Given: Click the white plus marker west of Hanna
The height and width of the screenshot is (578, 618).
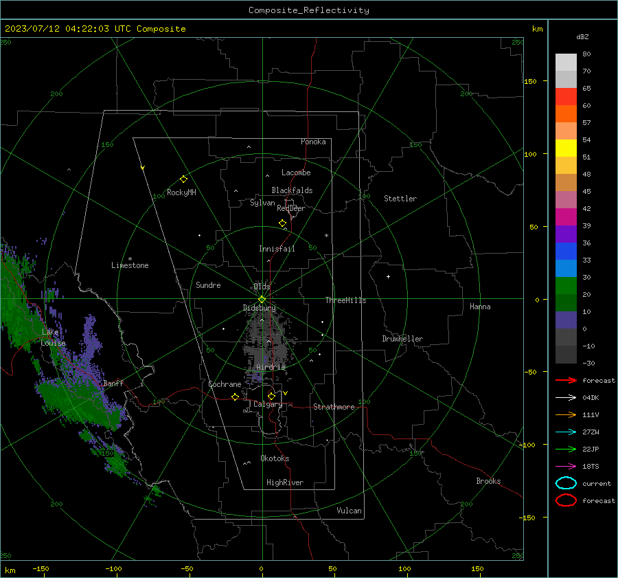Looking at the screenshot, I should (388, 276).
